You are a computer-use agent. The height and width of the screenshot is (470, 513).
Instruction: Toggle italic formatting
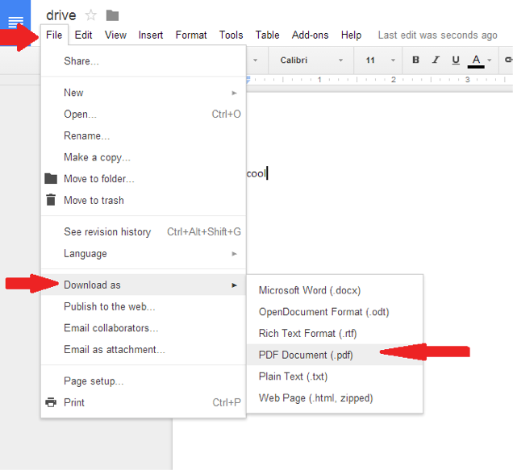click(x=436, y=60)
